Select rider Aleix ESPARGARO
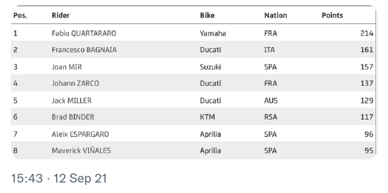The image size is (388, 193). (80, 134)
